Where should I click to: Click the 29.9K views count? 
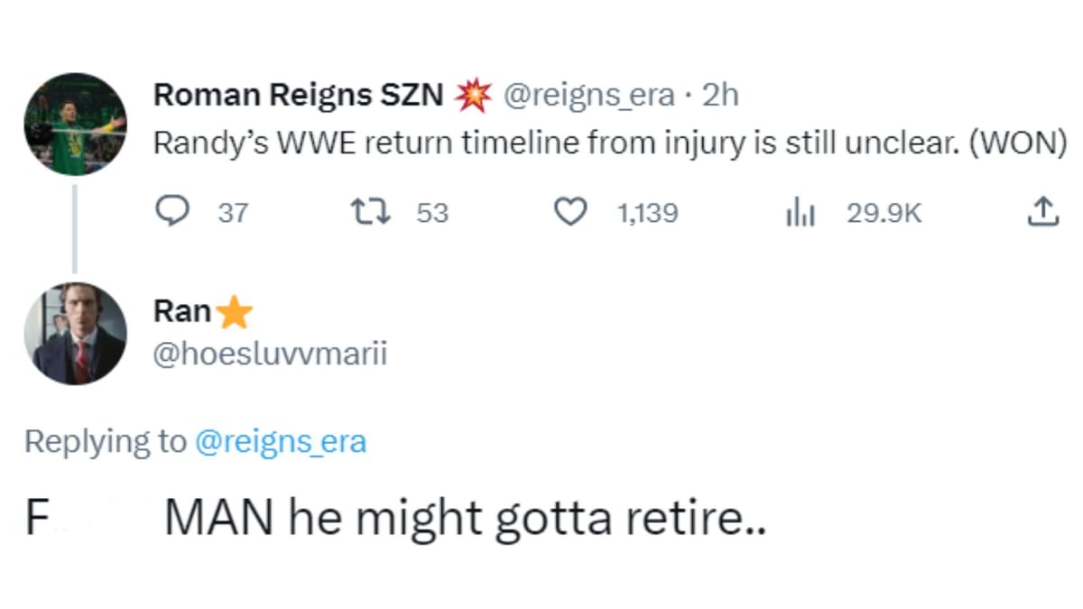pos(884,213)
